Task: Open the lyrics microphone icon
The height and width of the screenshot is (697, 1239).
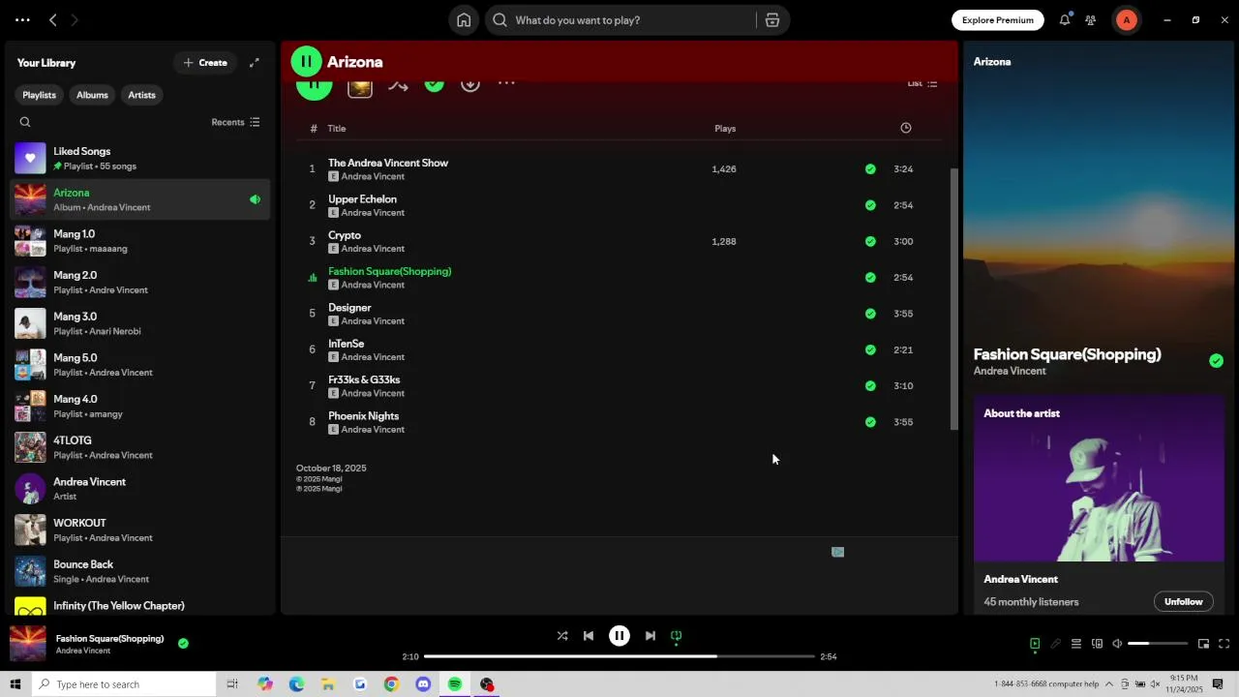Action: pyautogui.click(x=1056, y=644)
